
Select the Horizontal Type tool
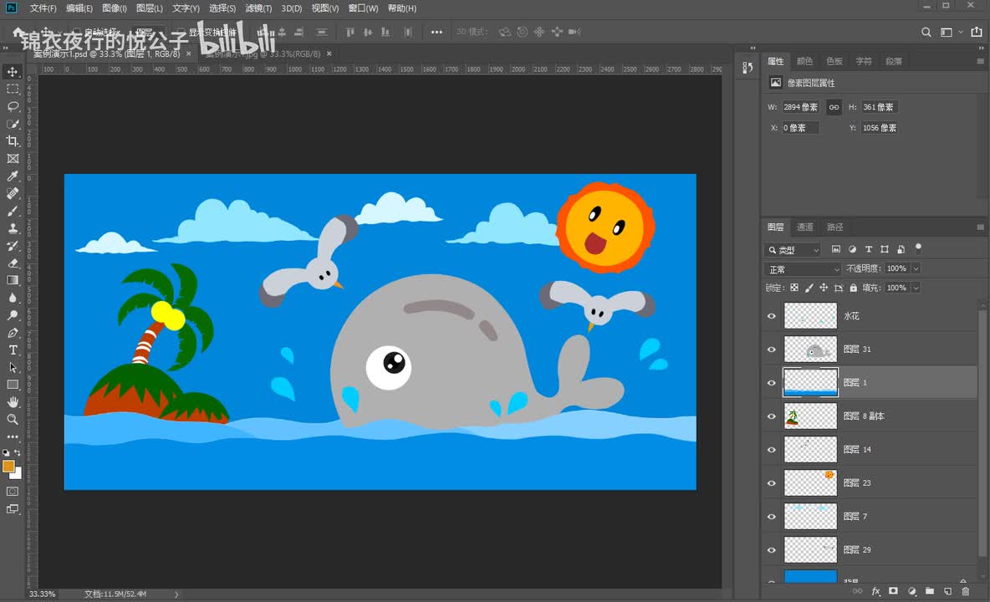pyautogui.click(x=13, y=349)
